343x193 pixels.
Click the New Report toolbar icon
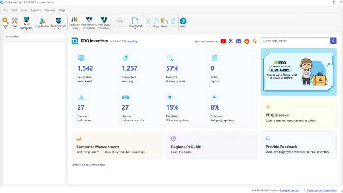[x=135, y=21]
